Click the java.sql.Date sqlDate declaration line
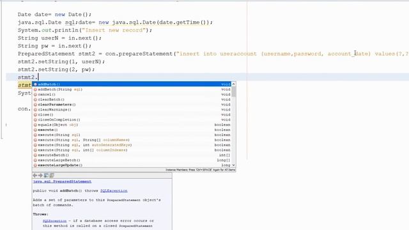The width and height of the screenshot is (409, 230). pos(115,22)
